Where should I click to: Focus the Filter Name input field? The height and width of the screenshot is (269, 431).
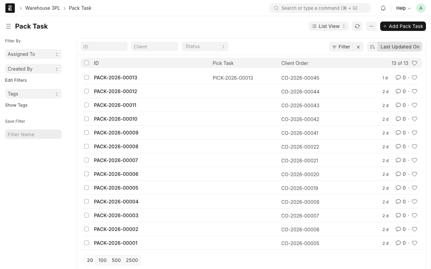pyautogui.click(x=33, y=134)
